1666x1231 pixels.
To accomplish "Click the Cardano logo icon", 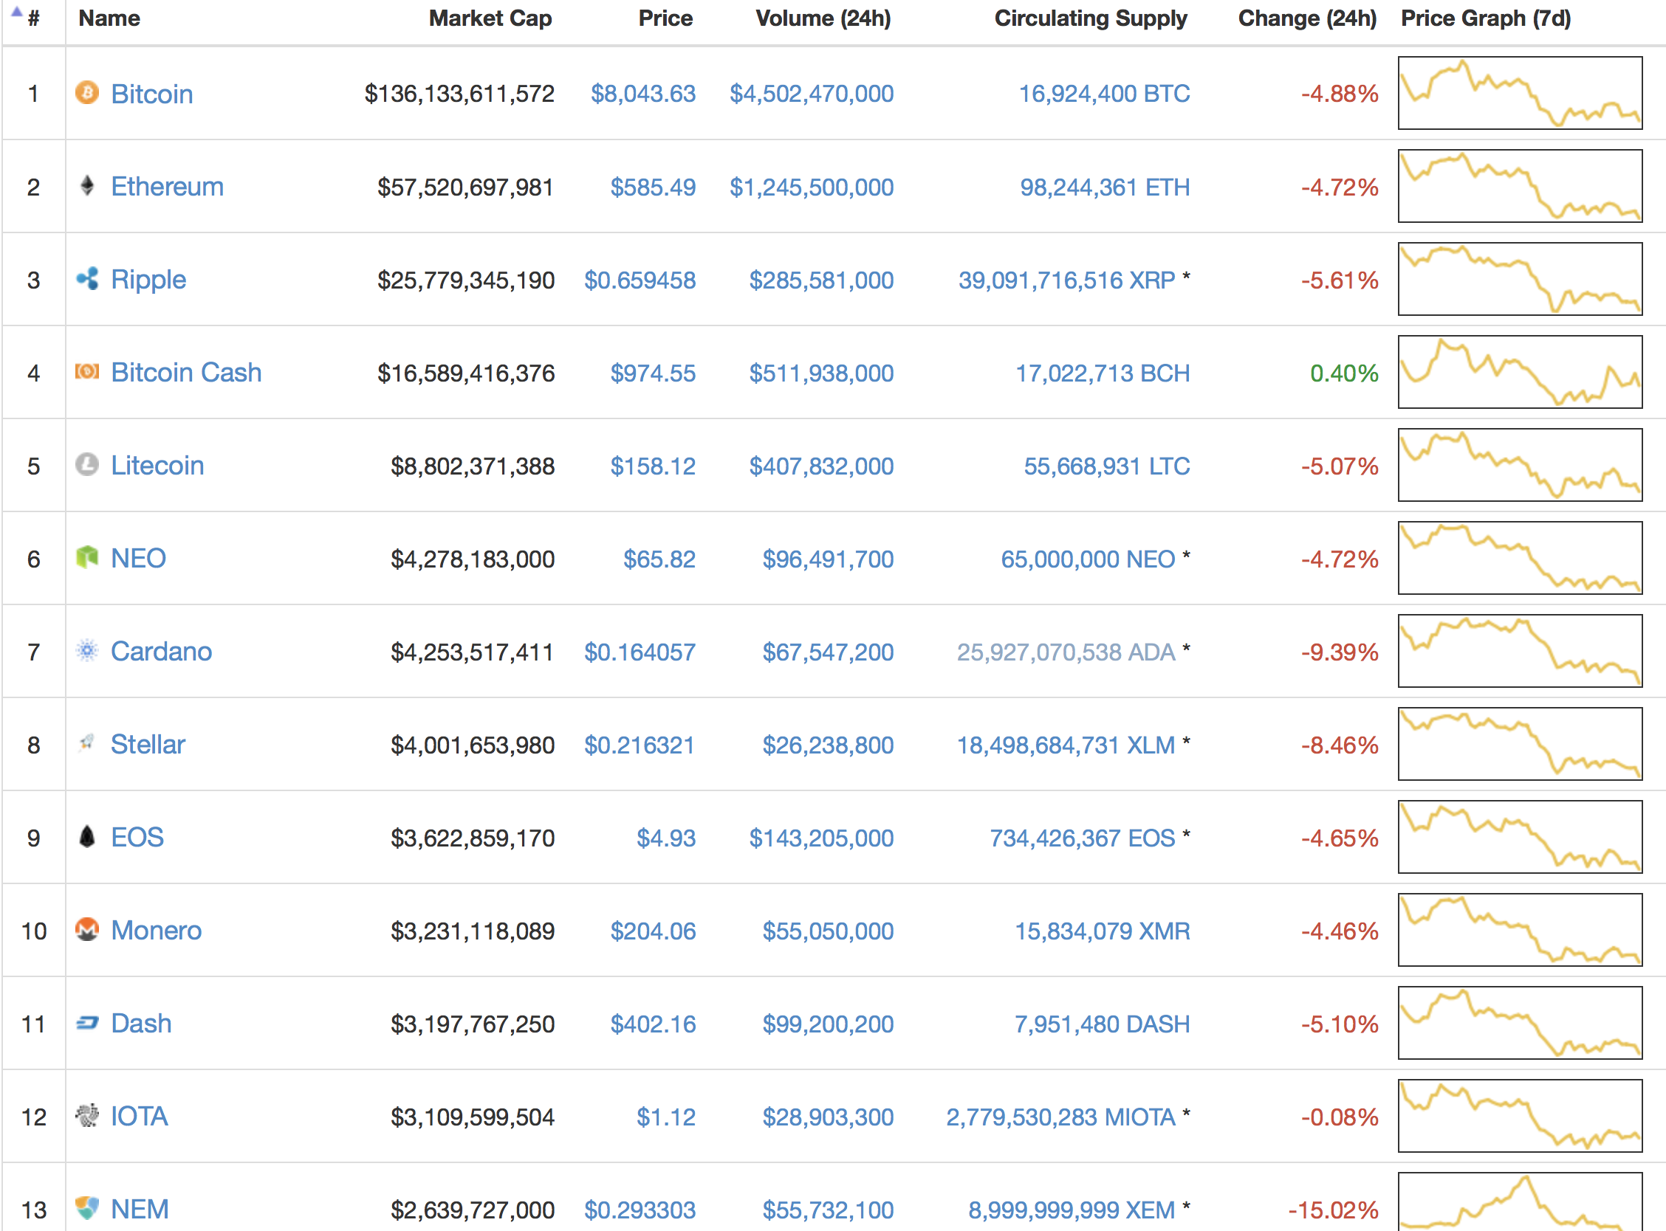I will (x=87, y=650).
